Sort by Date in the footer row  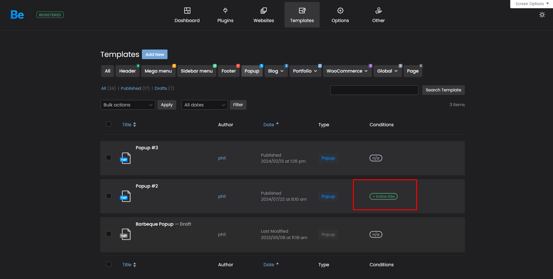point(271,265)
